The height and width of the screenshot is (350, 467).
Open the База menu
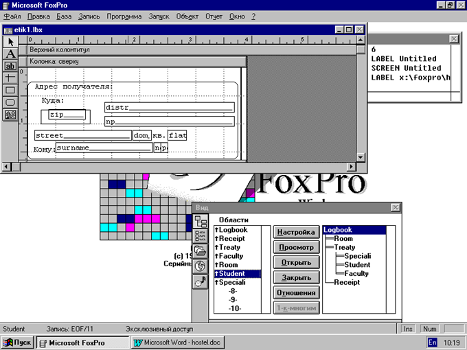[x=64, y=16]
